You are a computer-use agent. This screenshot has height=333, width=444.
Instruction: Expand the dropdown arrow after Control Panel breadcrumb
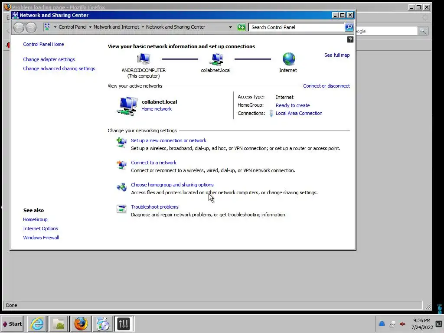coord(90,27)
